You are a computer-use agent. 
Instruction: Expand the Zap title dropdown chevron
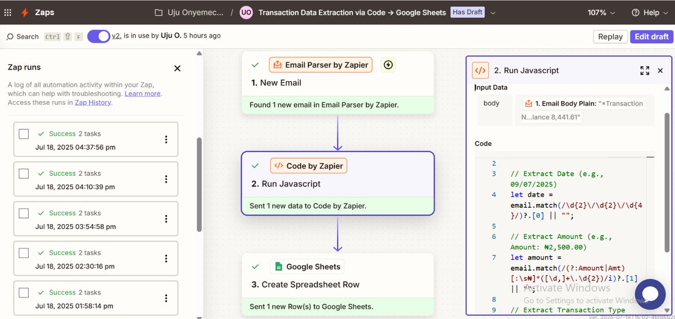coord(493,13)
